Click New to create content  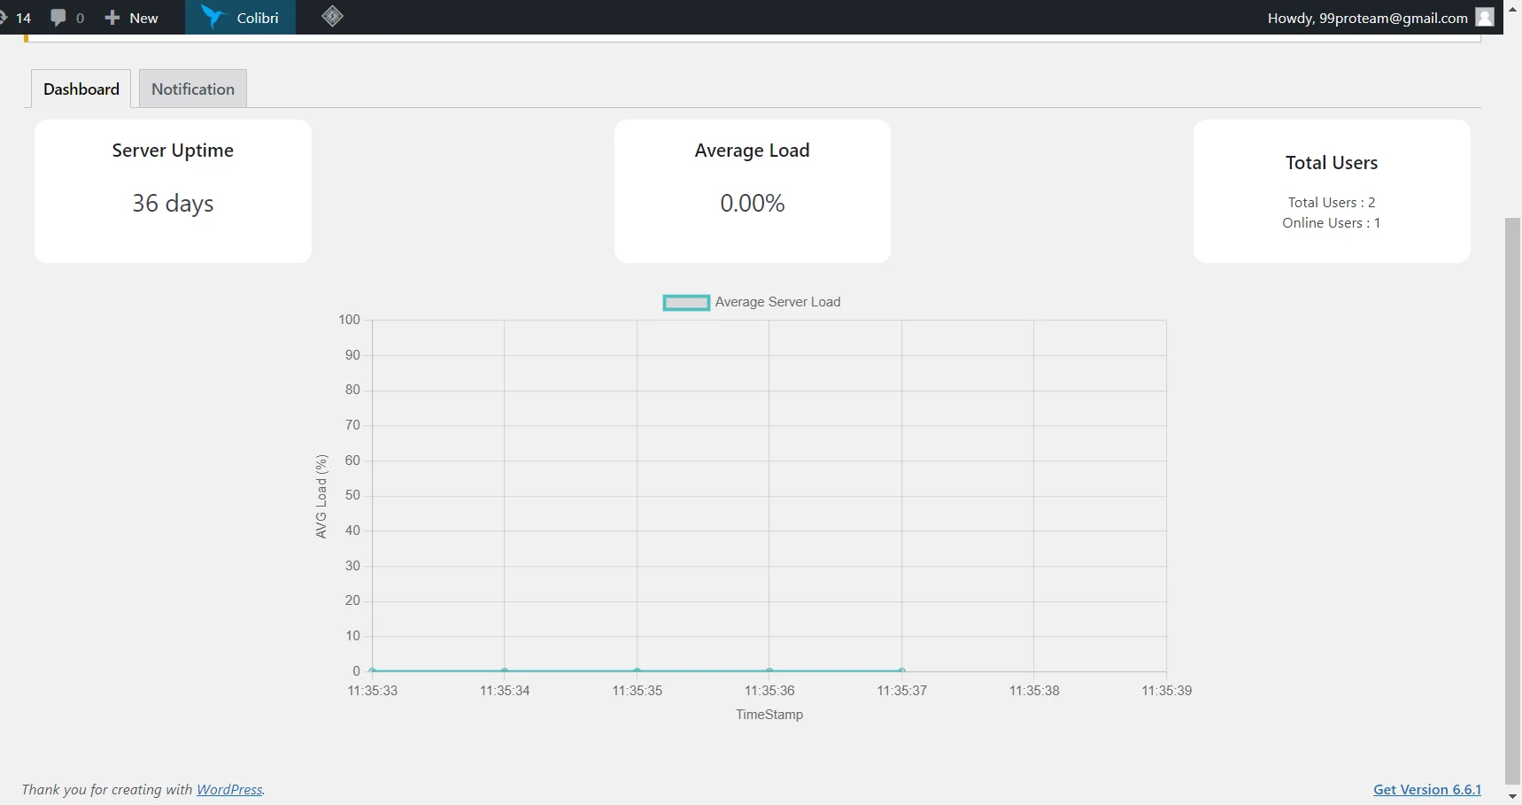coord(141,17)
